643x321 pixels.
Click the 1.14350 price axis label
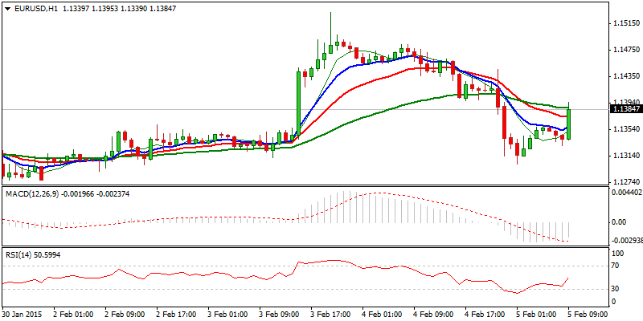626,76
